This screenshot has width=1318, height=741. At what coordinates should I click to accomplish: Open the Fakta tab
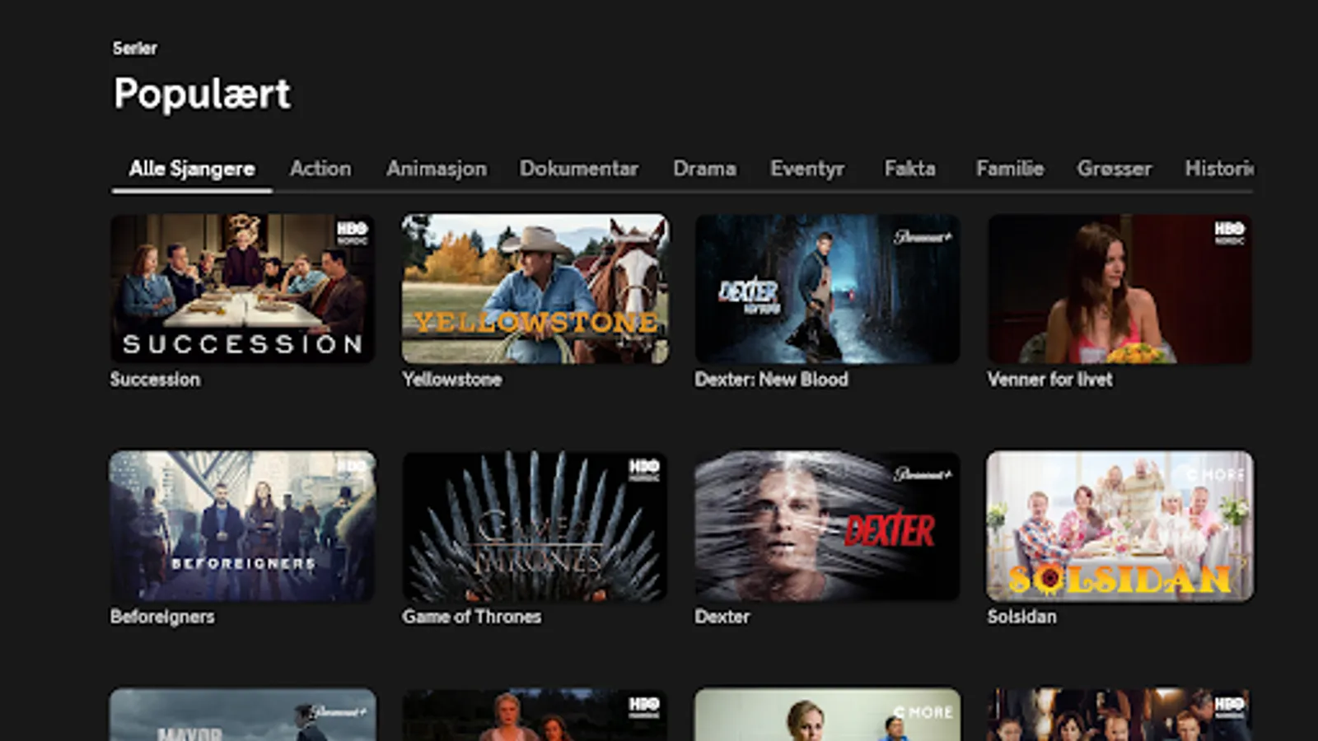pos(910,169)
